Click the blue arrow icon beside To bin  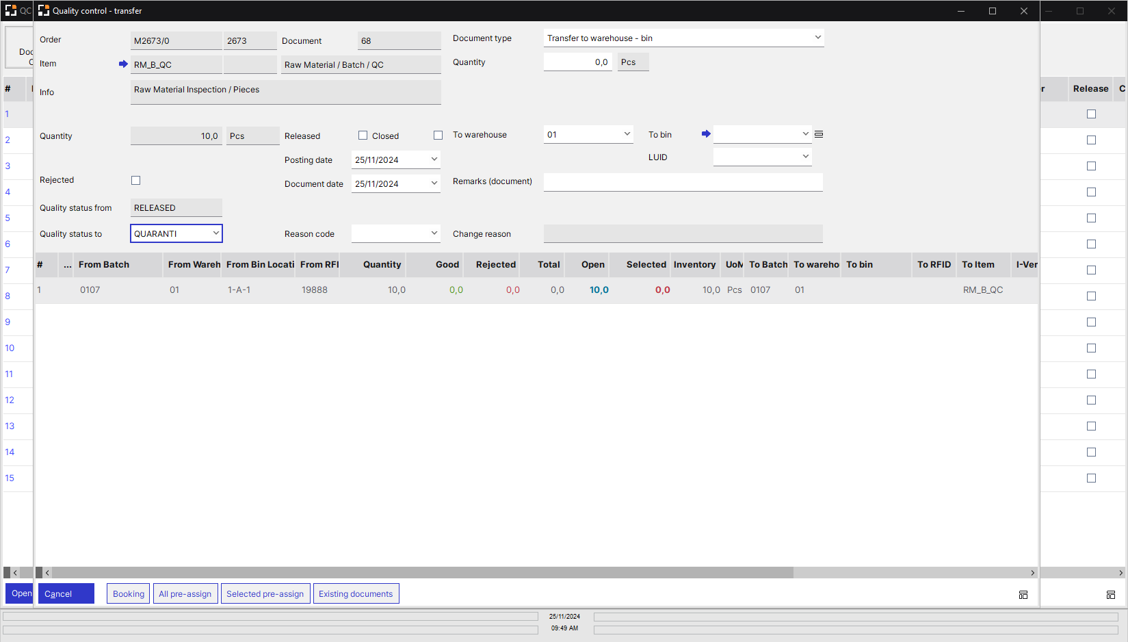click(x=706, y=134)
